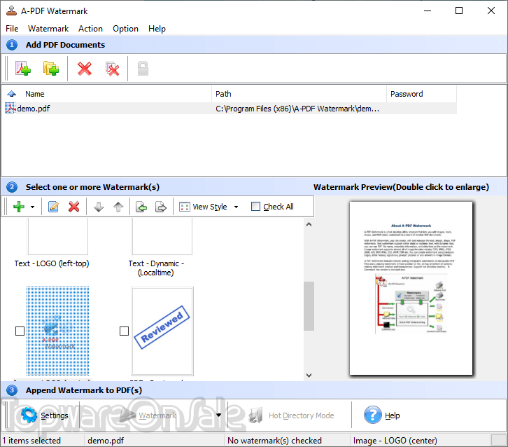Click 'No watermark(s) checked' status text
The image size is (508, 447).
(x=274, y=441)
